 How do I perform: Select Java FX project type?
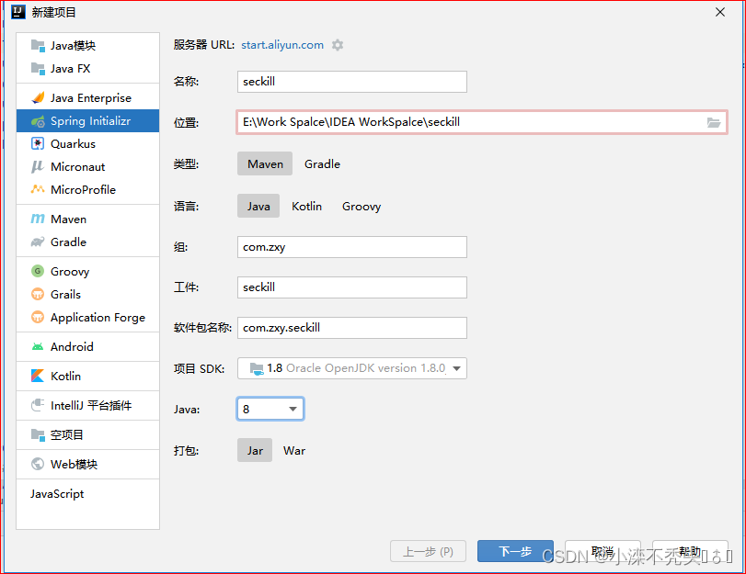point(88,69)
